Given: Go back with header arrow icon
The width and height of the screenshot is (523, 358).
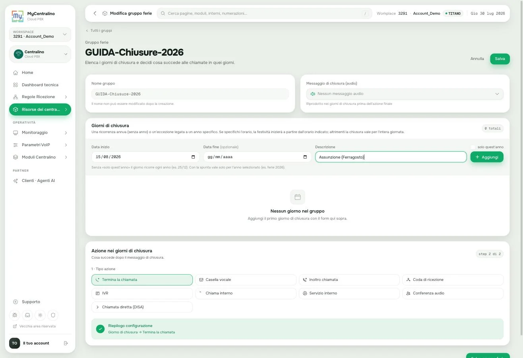Looking at the screenshot, I should click(95, 14).
